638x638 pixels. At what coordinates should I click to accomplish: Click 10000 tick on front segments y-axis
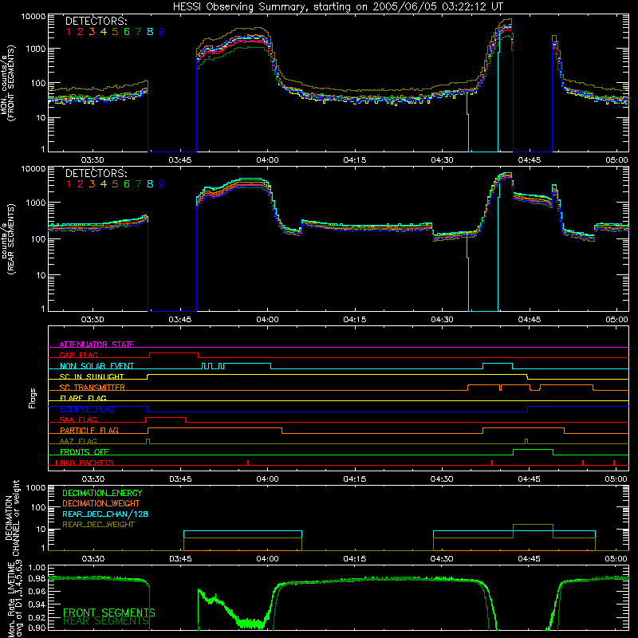click(x=33, y=16)
